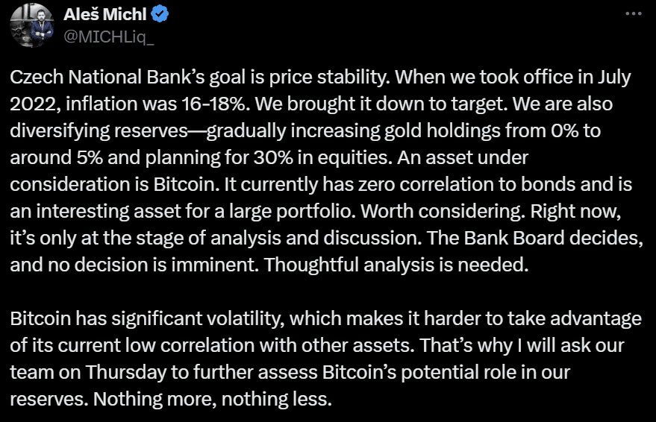Click the closing "Nothing more, nothing less."
Viewport: 656px width, 422px height.
(212, 399)
